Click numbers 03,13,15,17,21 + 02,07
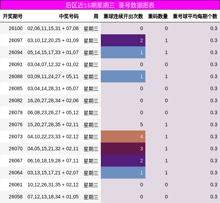Screen dimensions: 220x203 [53, 173]
